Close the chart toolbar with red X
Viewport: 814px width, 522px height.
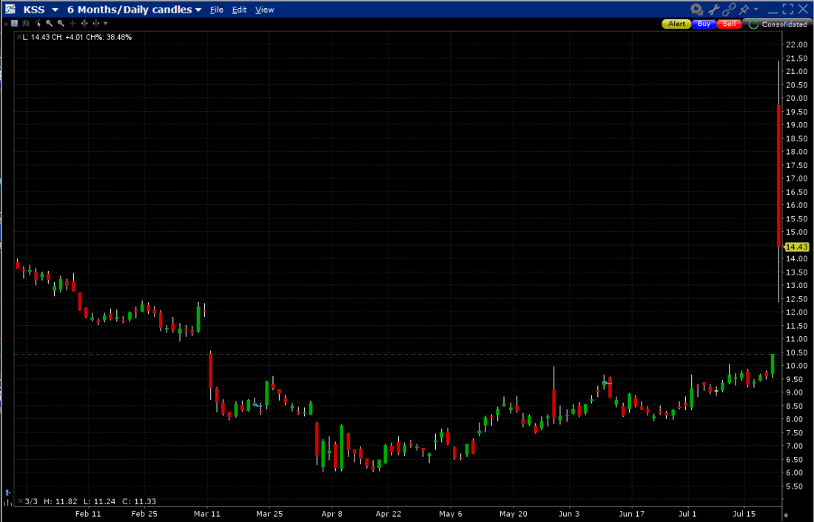tap(6, 24)
